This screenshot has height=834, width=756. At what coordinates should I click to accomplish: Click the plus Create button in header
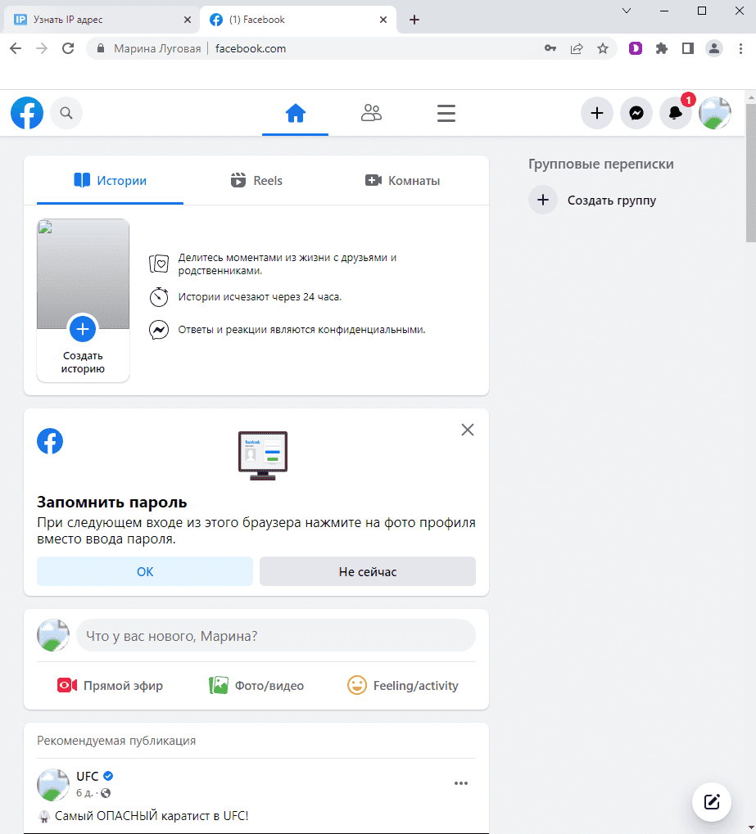tap(597, 114)
